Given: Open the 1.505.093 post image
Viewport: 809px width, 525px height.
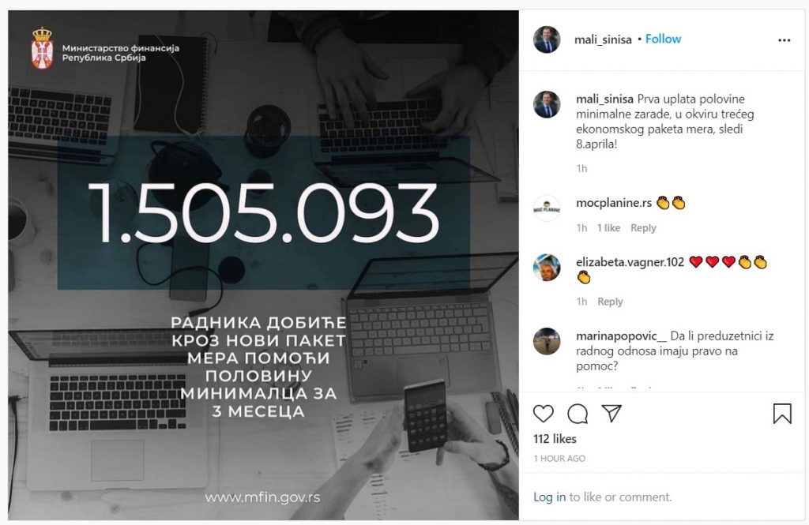Looking at the screenshot, I should (x=263, y=265).
